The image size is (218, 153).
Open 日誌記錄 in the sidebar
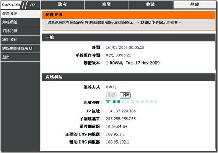click(20, 31)
